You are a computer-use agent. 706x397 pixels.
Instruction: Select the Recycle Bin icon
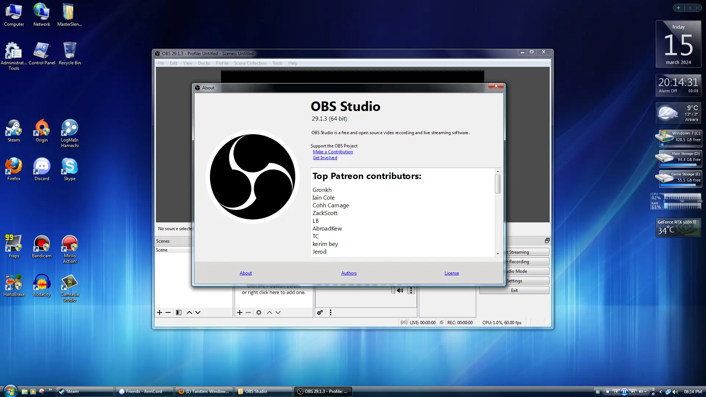coord(69,54)
